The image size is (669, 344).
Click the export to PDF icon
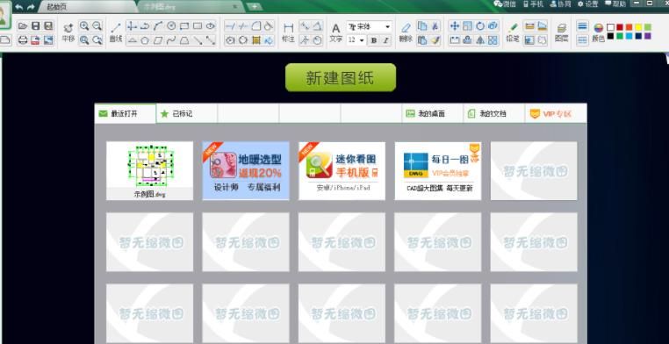pyautogui.click(x=35, y=40)
